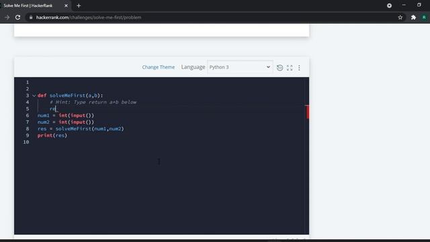This screenshot has width=430, height=242.
Task: Collapse the solveMeFirst function fold arrow
Action: (34, 95)
